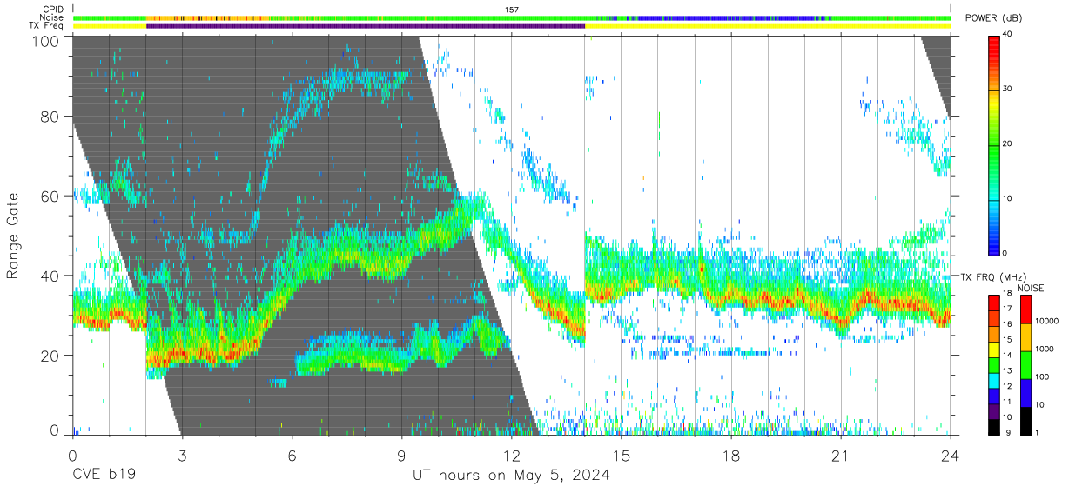Click the TX Freq row label
The image size is (1069, 493).
(x=46, y=26)
